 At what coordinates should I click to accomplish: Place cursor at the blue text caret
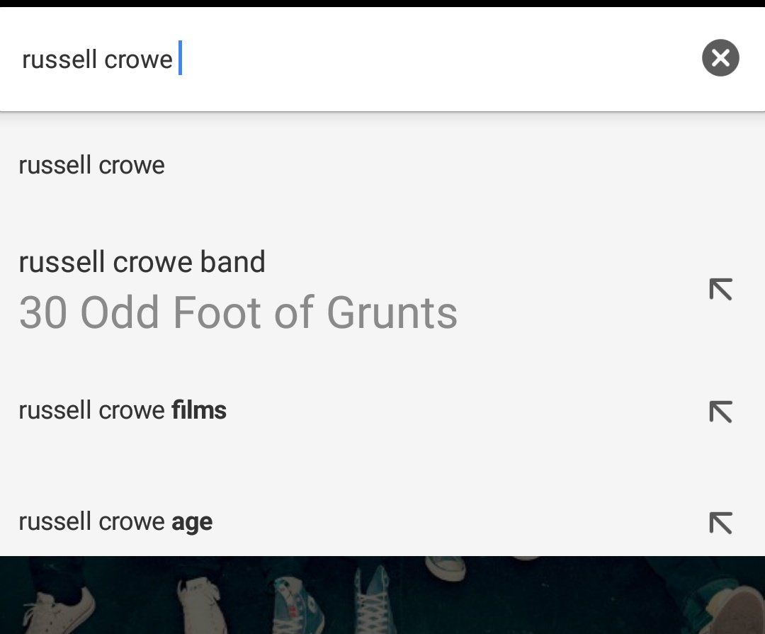tap(180, 58)
